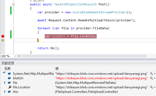Image resolution: width=156 pixels, height=96 pixels.
Task: Expand the 'file' variable row
Action: [x=5, y=83]
